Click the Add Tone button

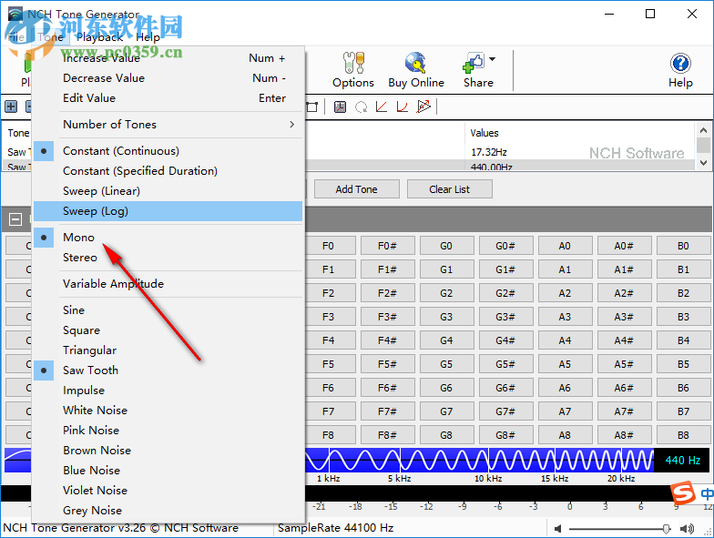click(x=356, y=189)
